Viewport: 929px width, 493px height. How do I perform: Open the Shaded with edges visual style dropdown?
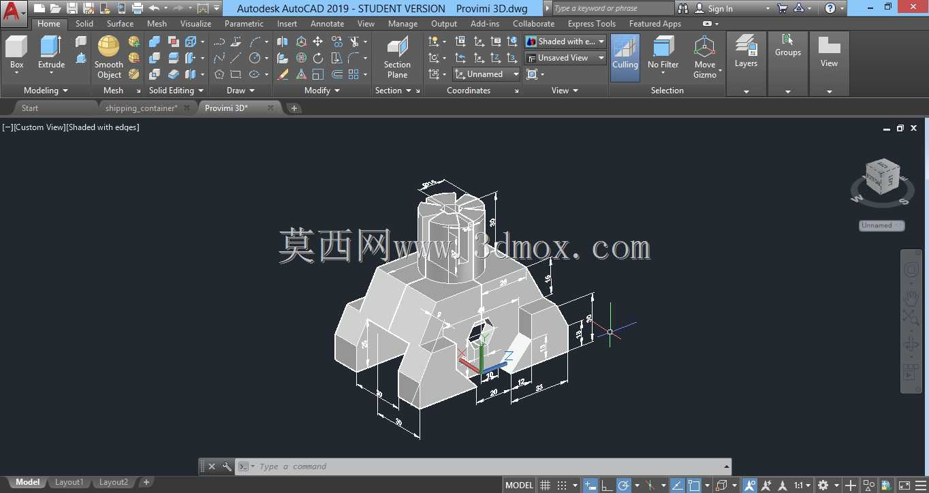[565, 42]
